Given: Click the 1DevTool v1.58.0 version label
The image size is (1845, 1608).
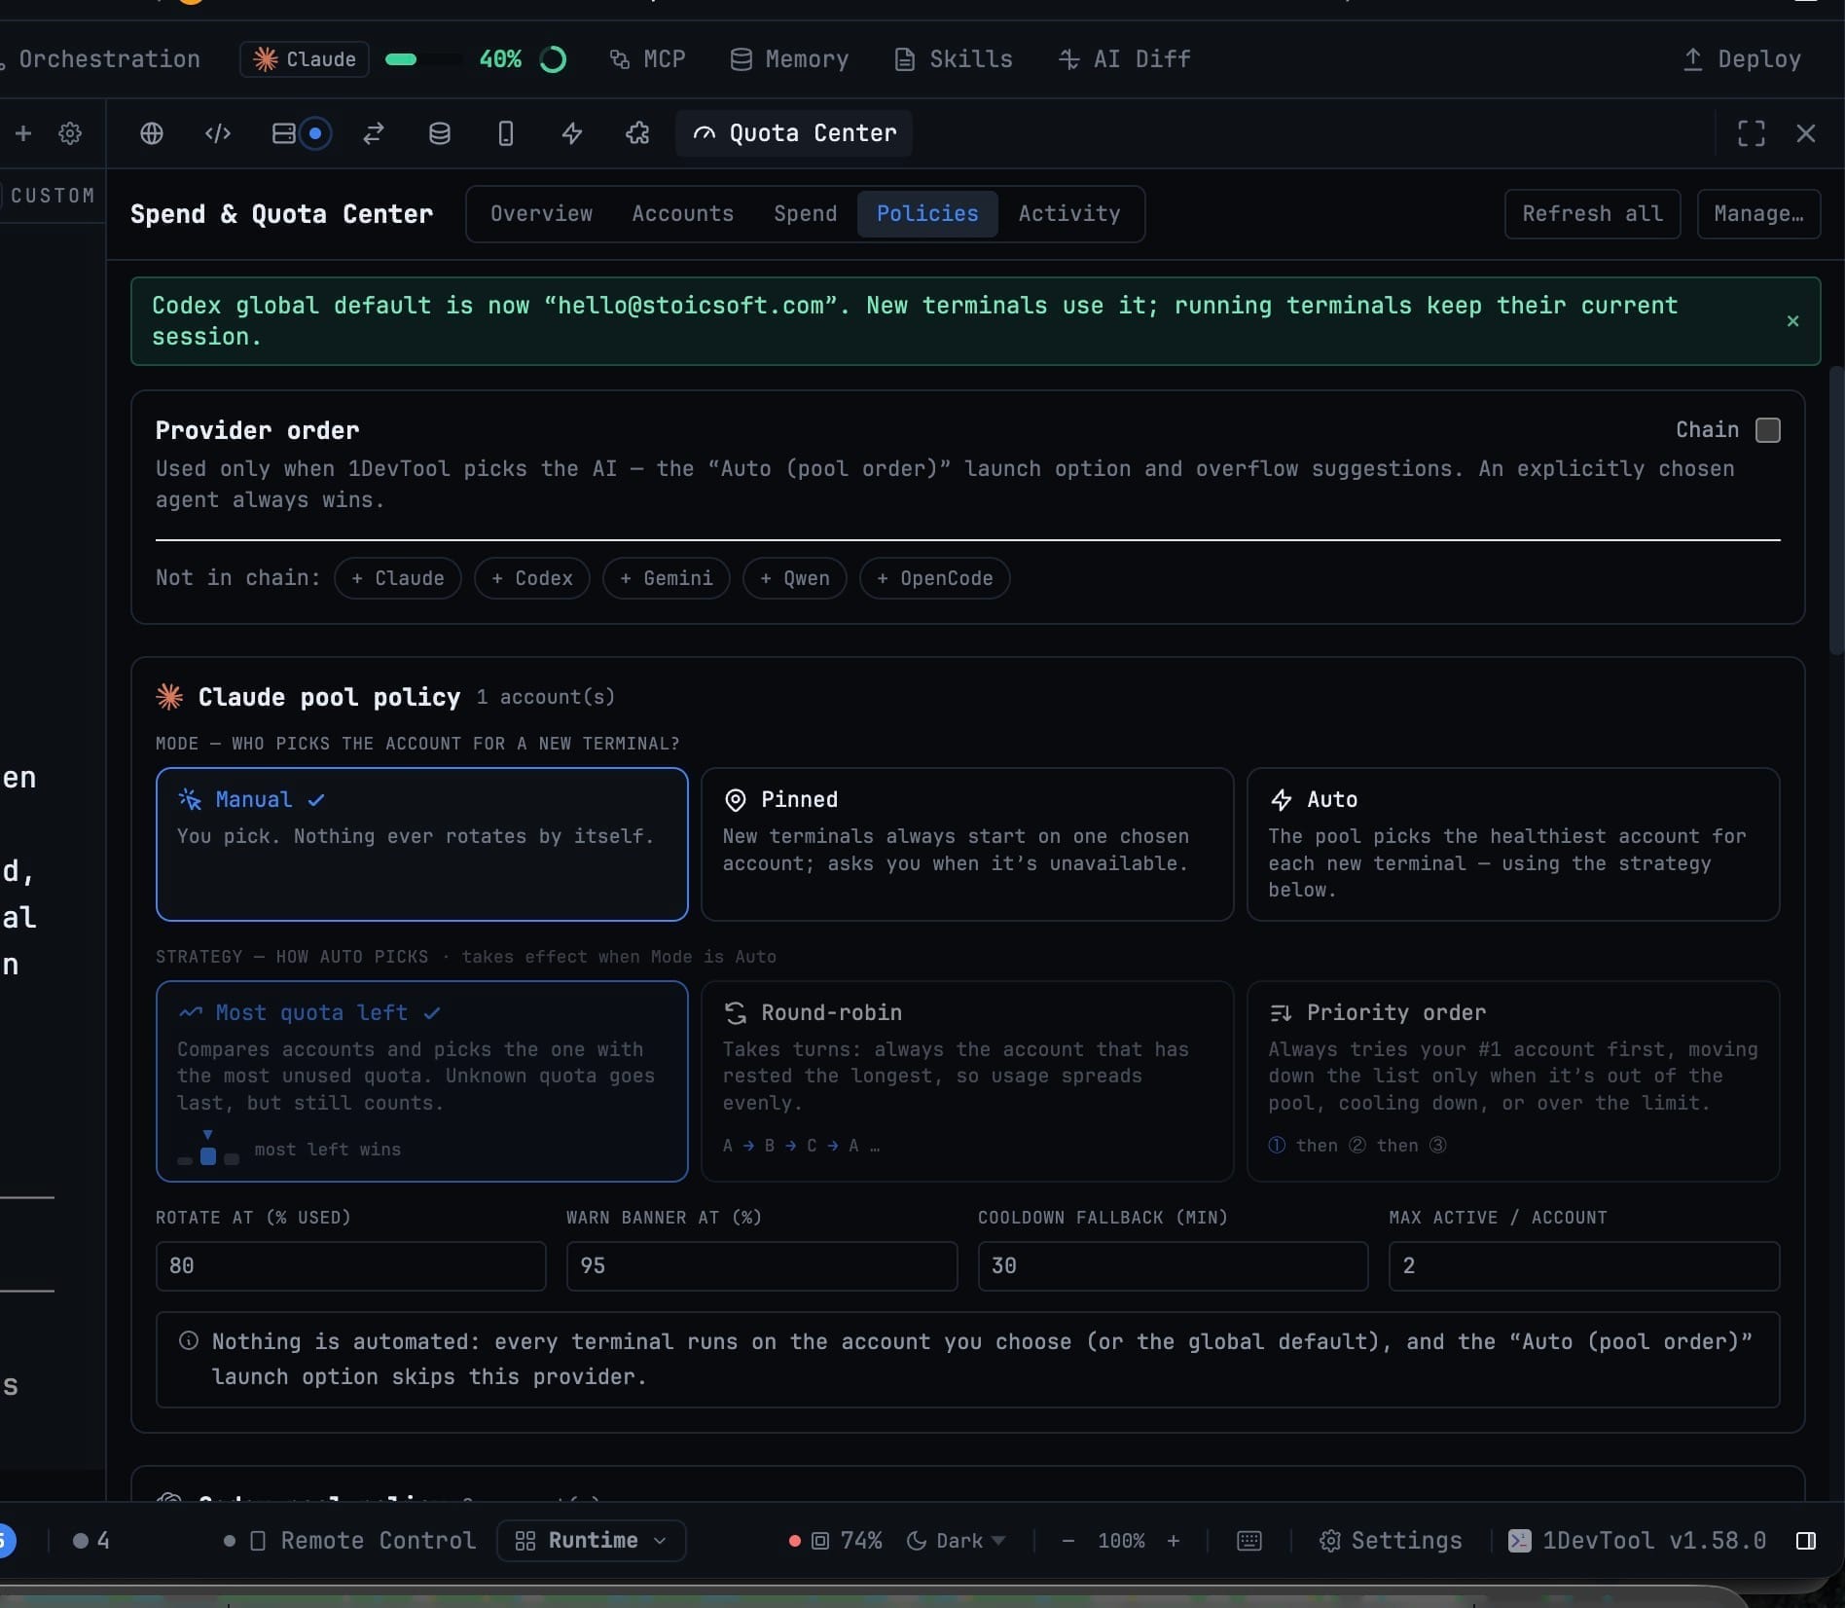Looking at the screenshot, I should (x=1637, y=1541).
